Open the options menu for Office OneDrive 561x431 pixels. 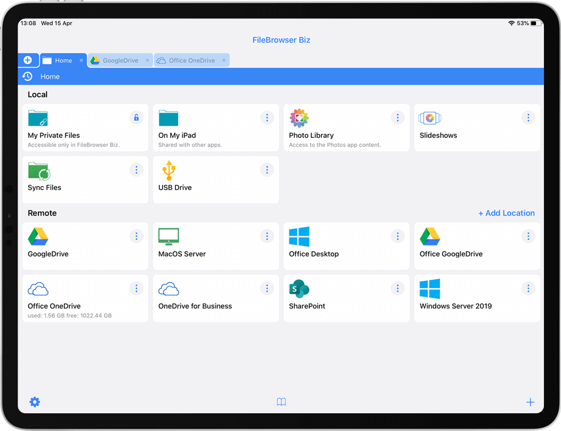tap(136, 288)
